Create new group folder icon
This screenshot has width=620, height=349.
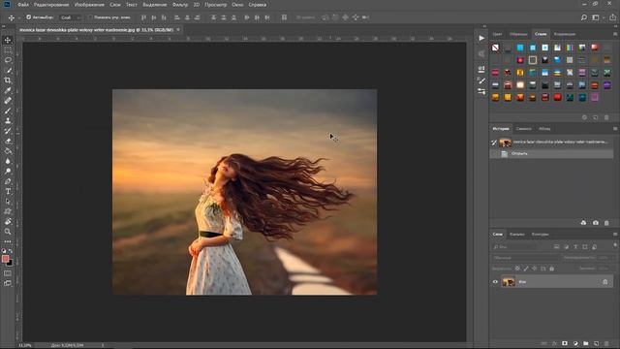pyautogui.click(x=585, y=343)
